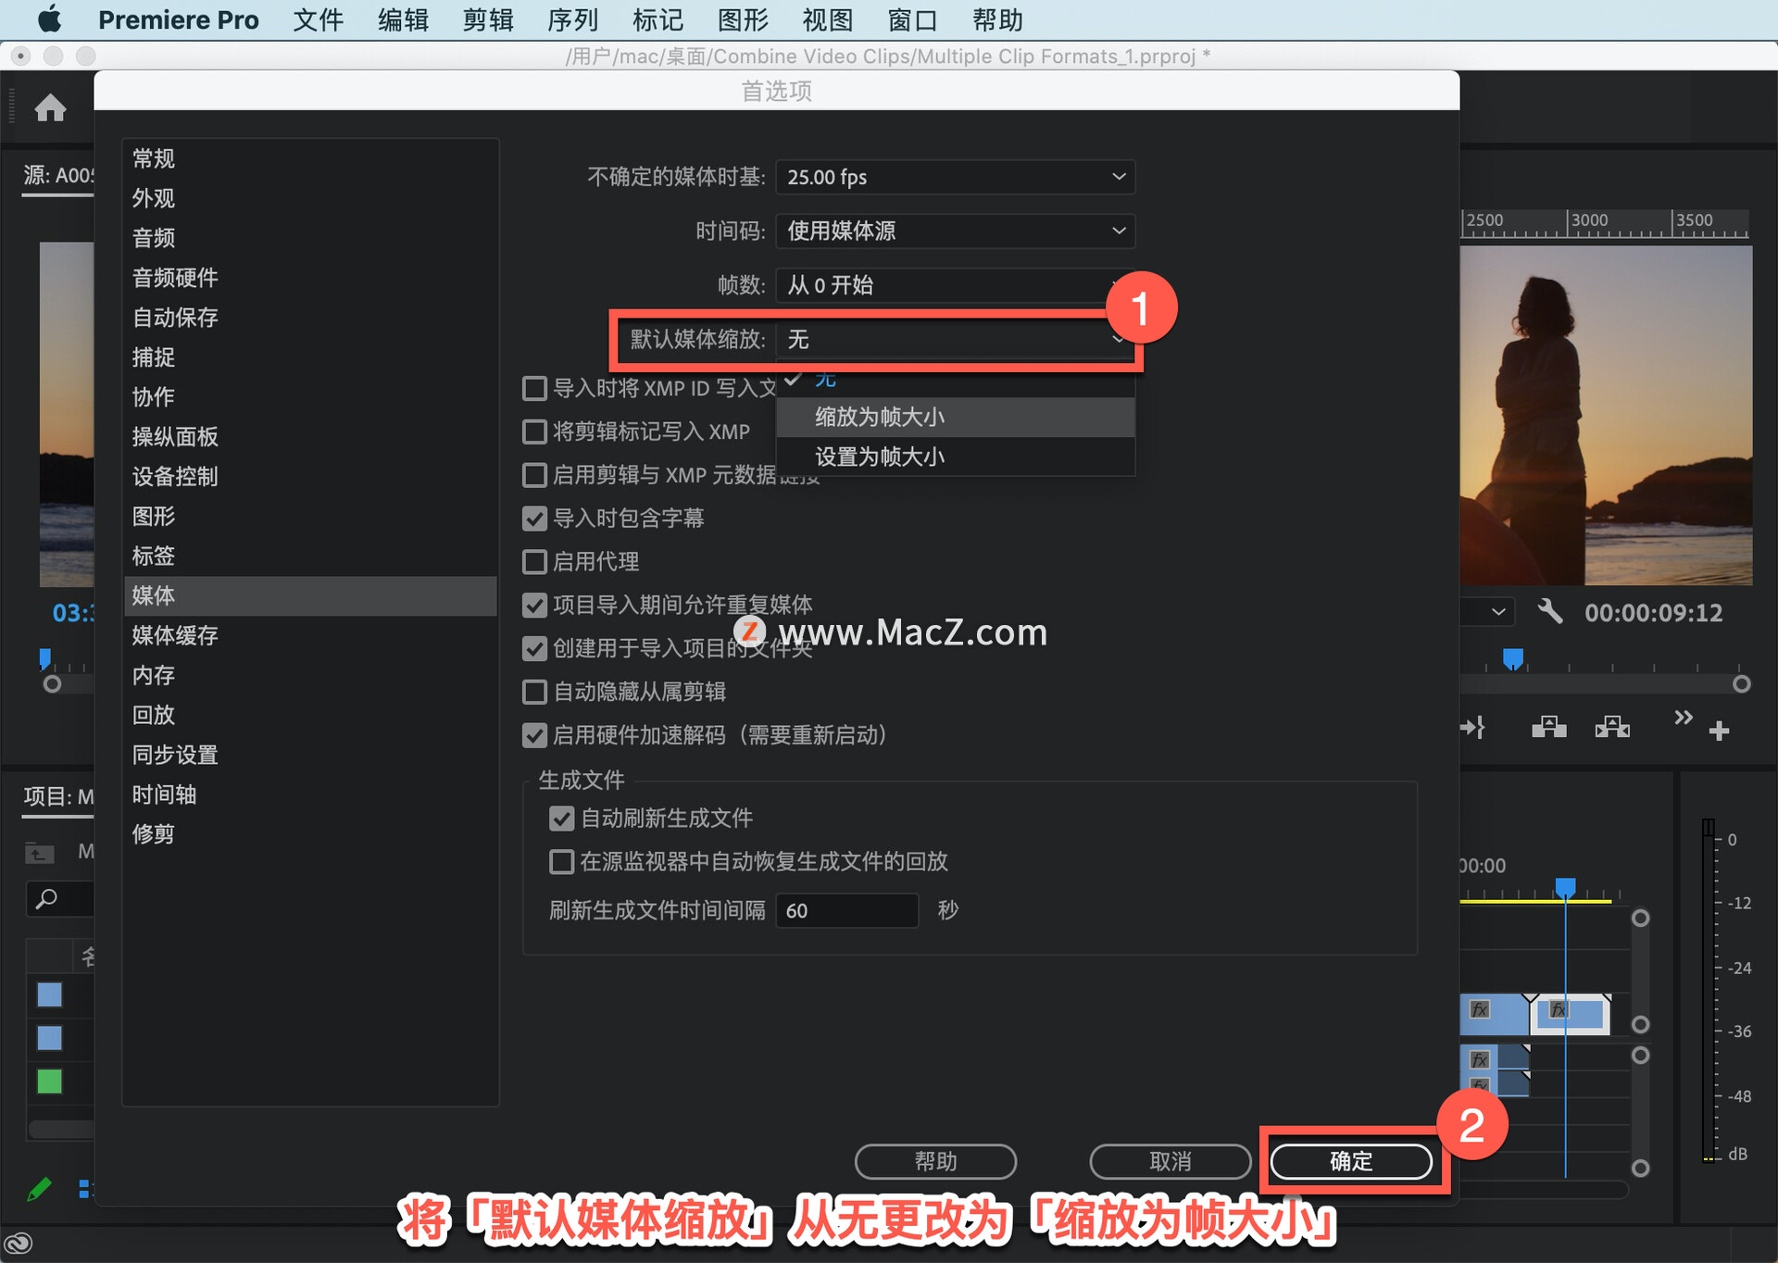Click the Home icon
The width and height of the screenshot is (1778, 1263).
tap(50, 108)
